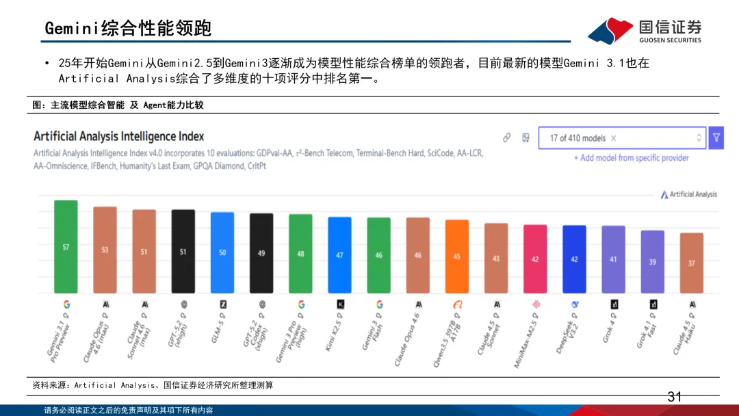Click the Google logo under the Gemini 3 Flash bar

pyautogui.click(x=379, y=304)
